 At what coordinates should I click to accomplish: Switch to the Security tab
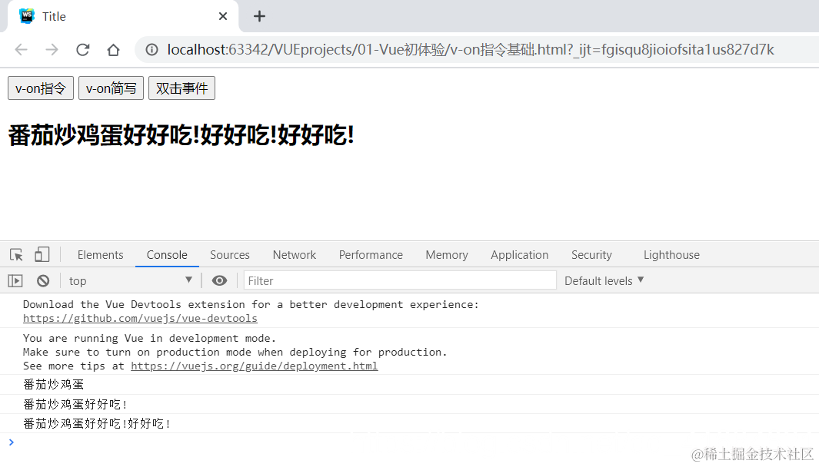[591, 255]
